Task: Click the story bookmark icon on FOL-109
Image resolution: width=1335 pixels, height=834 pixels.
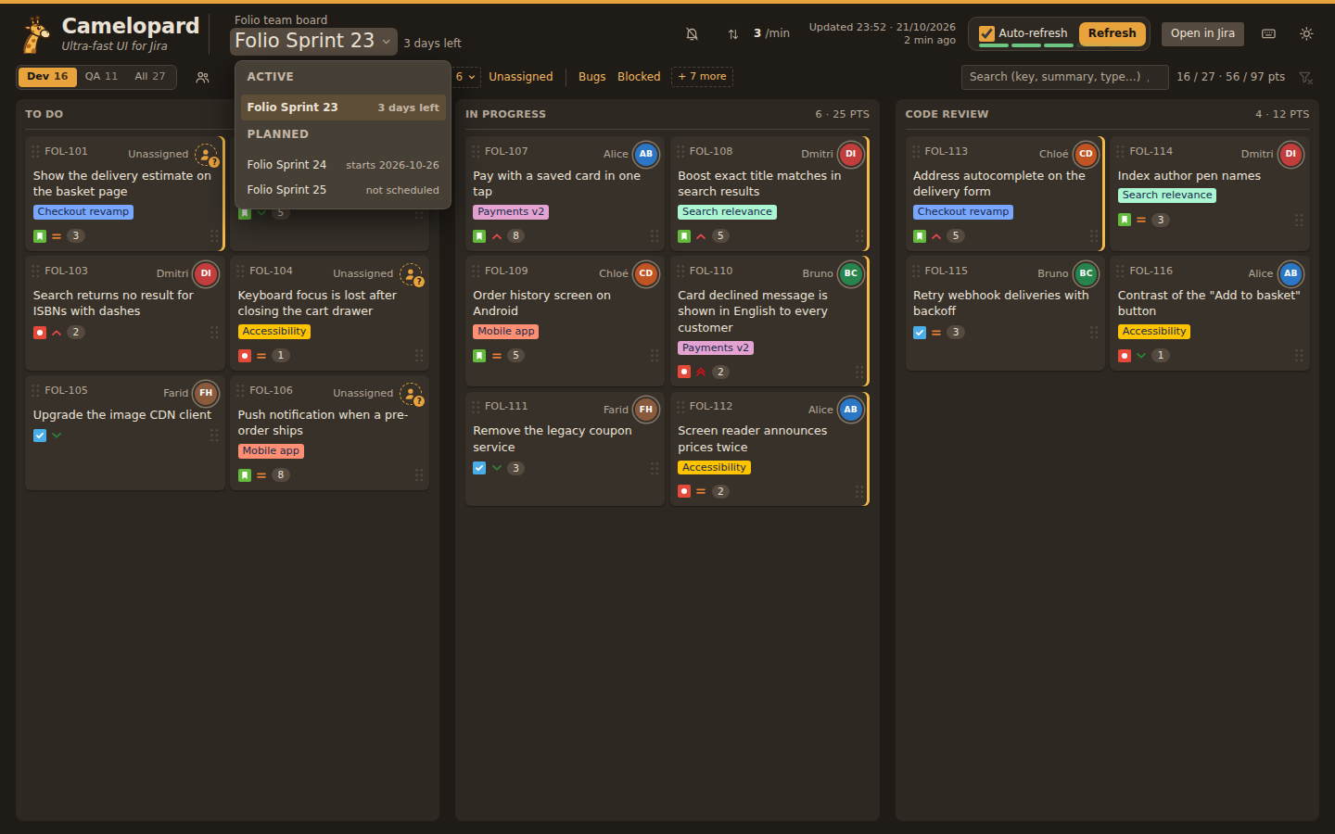Action: [479, 356]
